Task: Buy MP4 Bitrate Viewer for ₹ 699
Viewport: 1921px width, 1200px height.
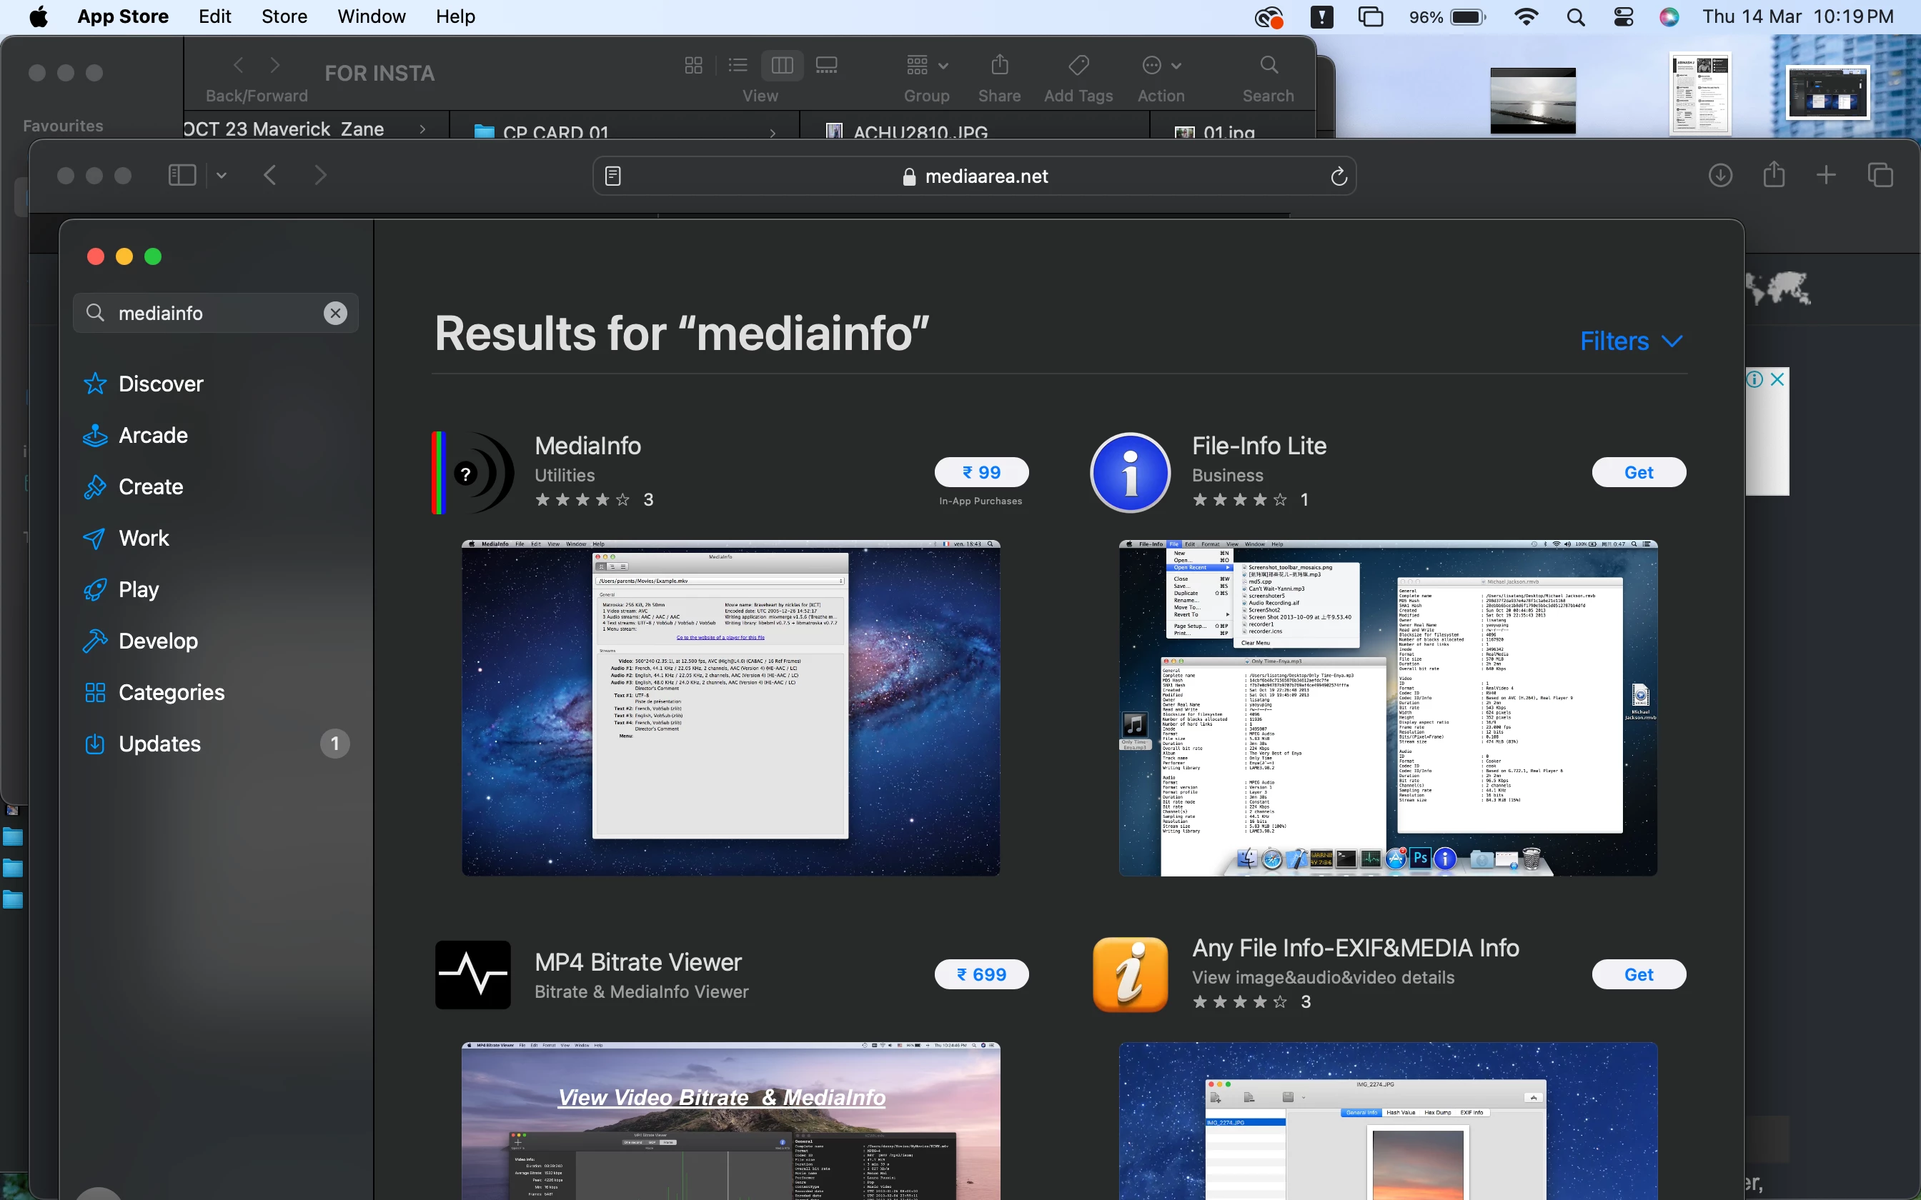Action: (981, 974)
